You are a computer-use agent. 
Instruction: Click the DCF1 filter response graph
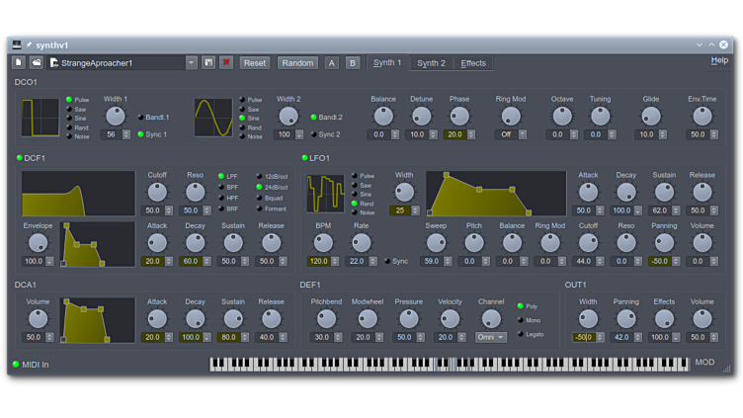pyautogui.click(x=78, y=194)
